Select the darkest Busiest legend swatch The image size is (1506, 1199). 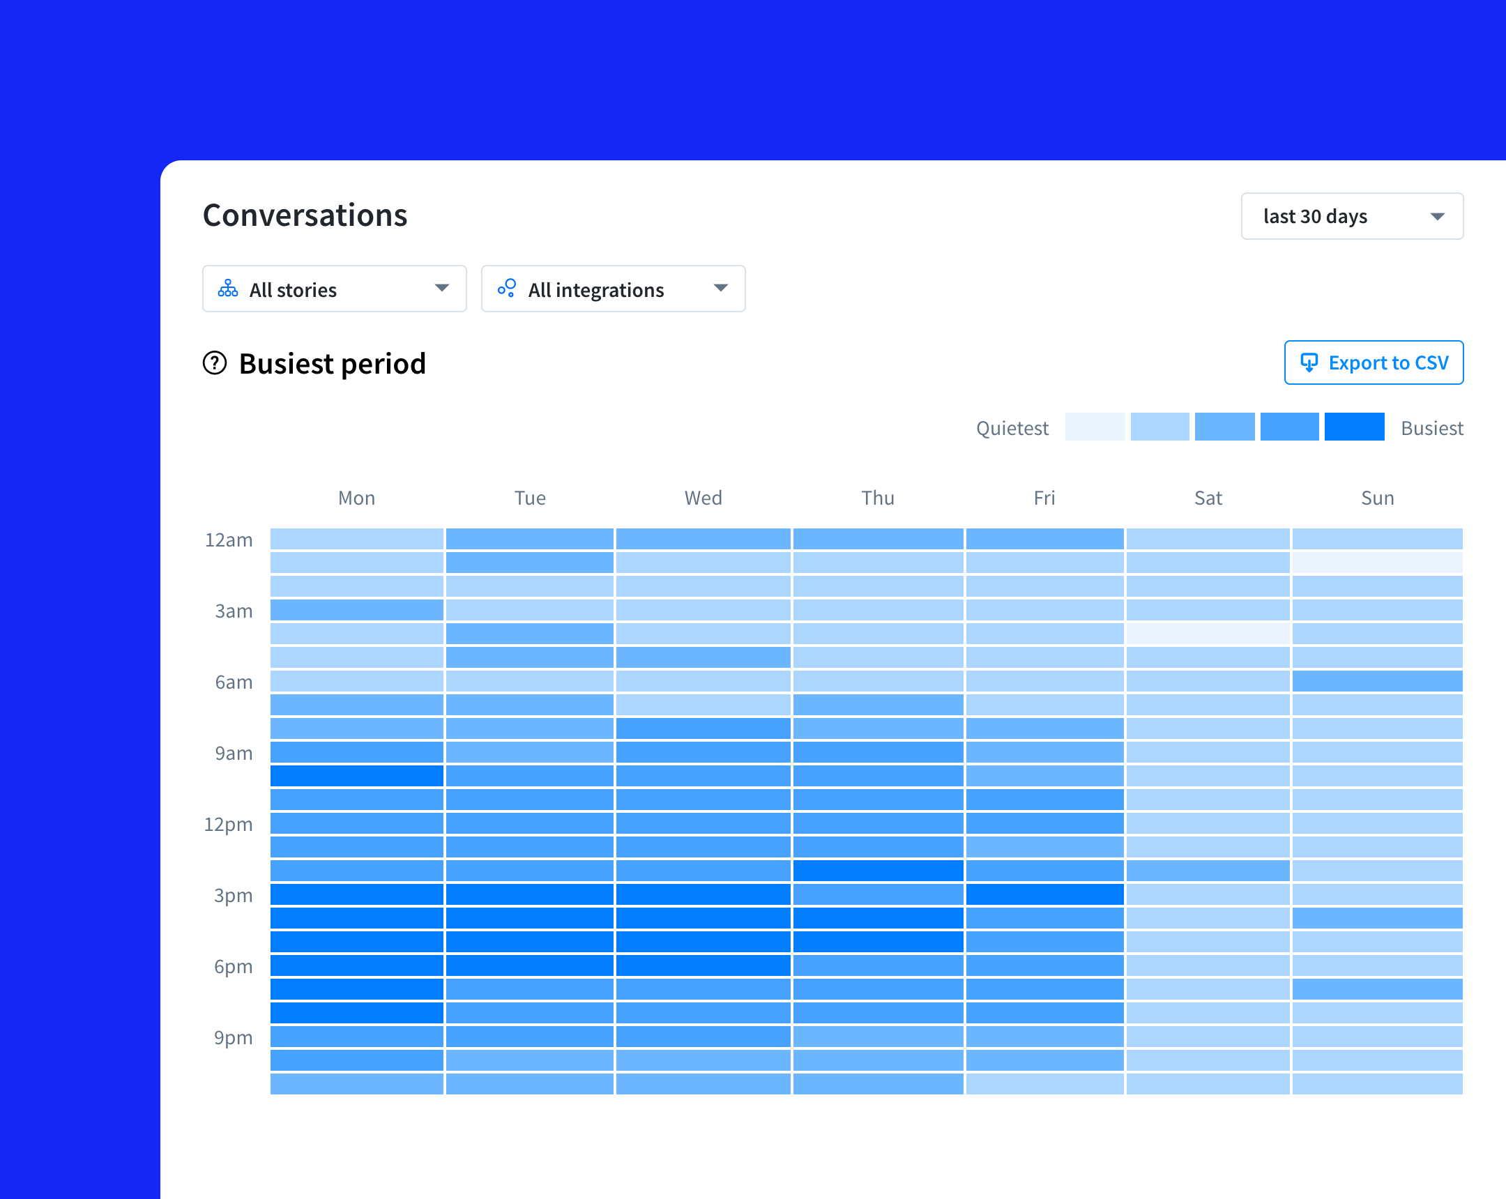(1355, 427)
